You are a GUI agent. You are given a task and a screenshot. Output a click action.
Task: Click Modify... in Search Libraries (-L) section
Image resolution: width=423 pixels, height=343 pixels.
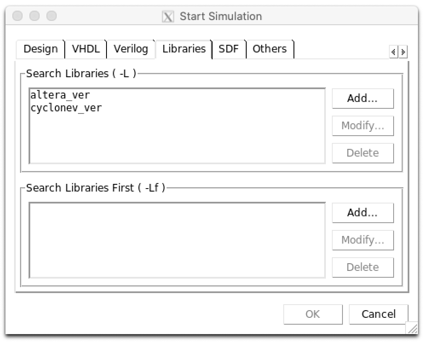363,126
